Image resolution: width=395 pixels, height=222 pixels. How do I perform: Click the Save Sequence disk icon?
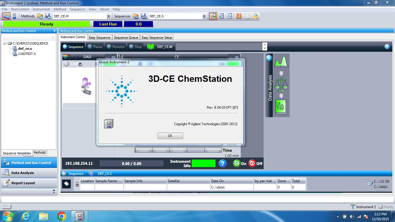(144, 16)
